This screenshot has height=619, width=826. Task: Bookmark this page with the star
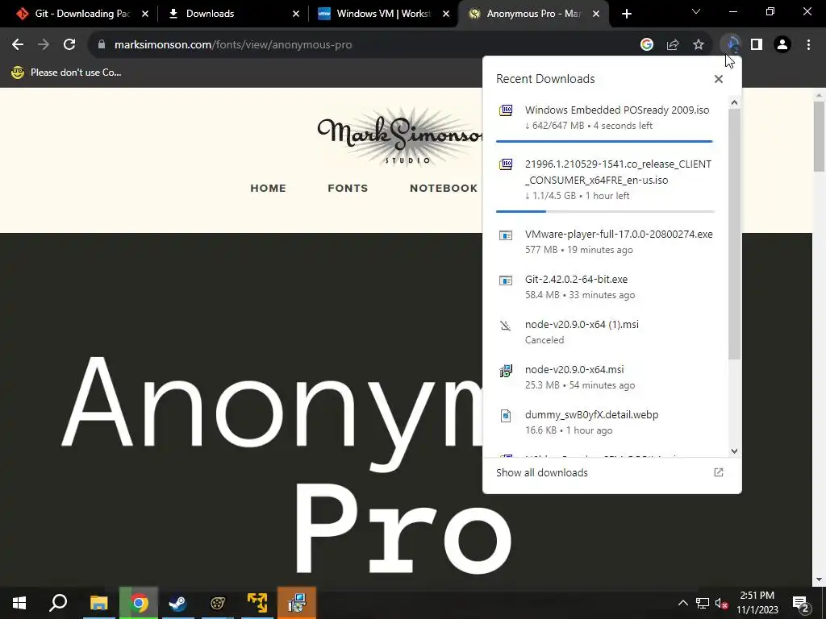(699, 45)
